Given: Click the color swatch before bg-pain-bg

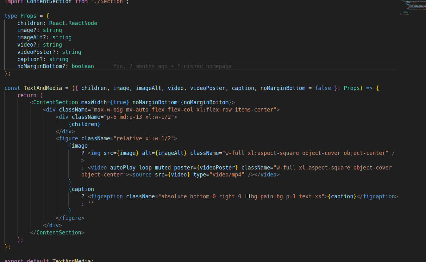Looking at the screenshot, I should [x=247, y=196].
